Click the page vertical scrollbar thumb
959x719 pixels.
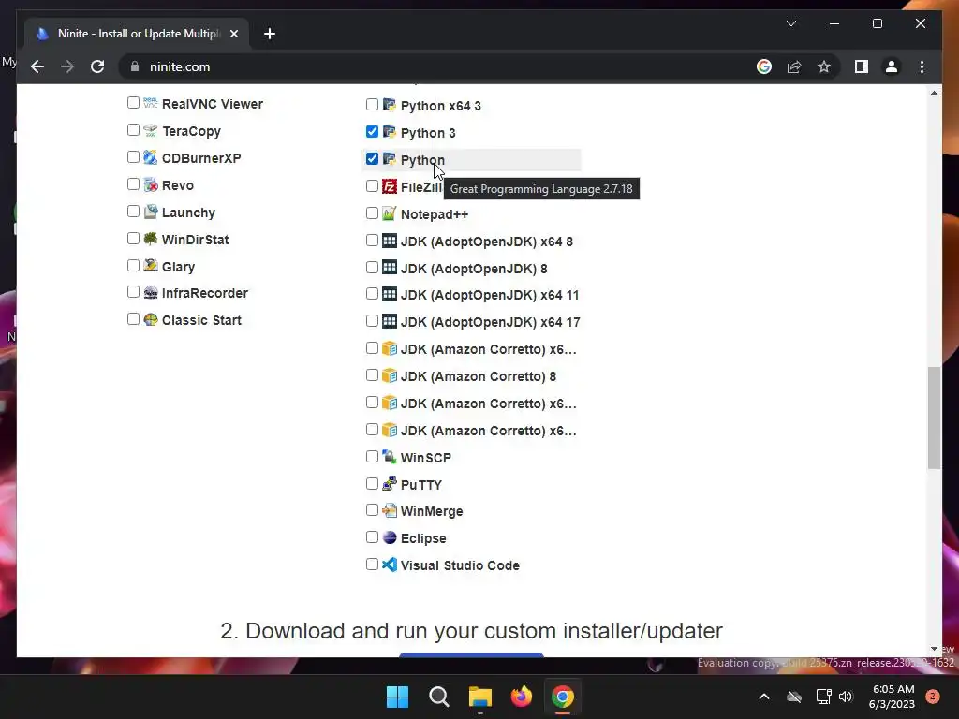[934, 418]
